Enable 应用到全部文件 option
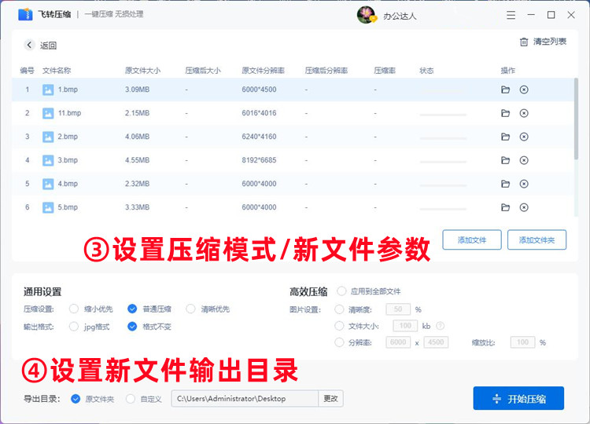The image size is (590, 424). click(x=341, y=291)
